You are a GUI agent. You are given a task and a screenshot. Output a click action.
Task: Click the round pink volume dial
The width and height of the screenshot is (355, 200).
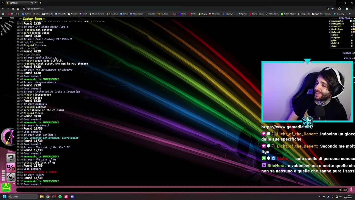click(8, 136)
